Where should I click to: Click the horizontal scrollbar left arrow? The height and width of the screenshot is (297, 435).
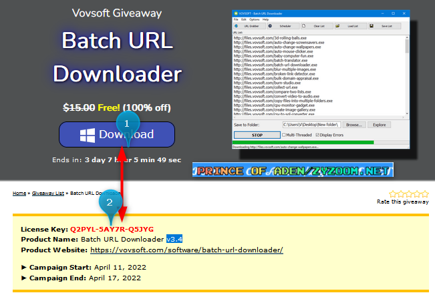coord(235,117)
